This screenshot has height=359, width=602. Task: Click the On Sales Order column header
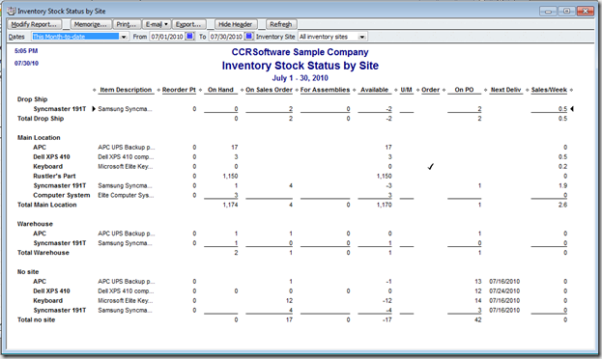coord(270,90)
